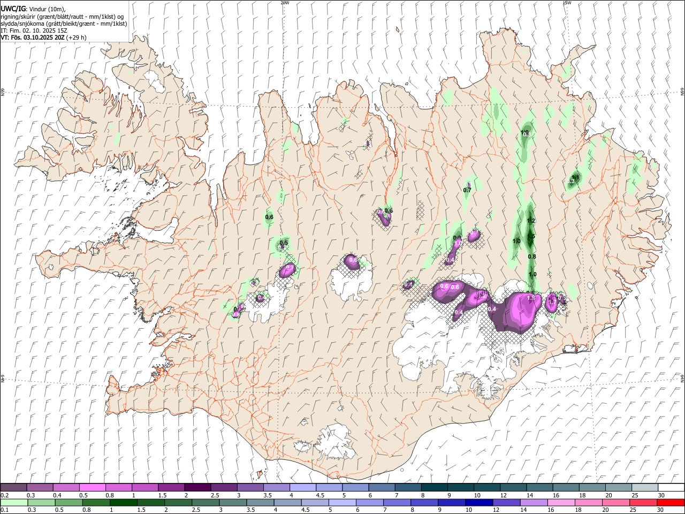Click the darkest green swatch starting at 1

click(124, 502)
